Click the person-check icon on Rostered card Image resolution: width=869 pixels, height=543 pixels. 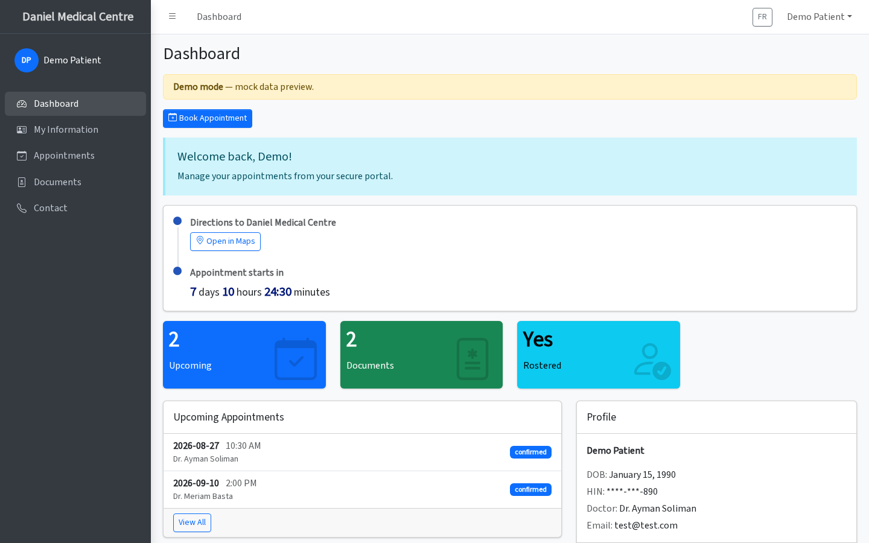click(652, 361)
